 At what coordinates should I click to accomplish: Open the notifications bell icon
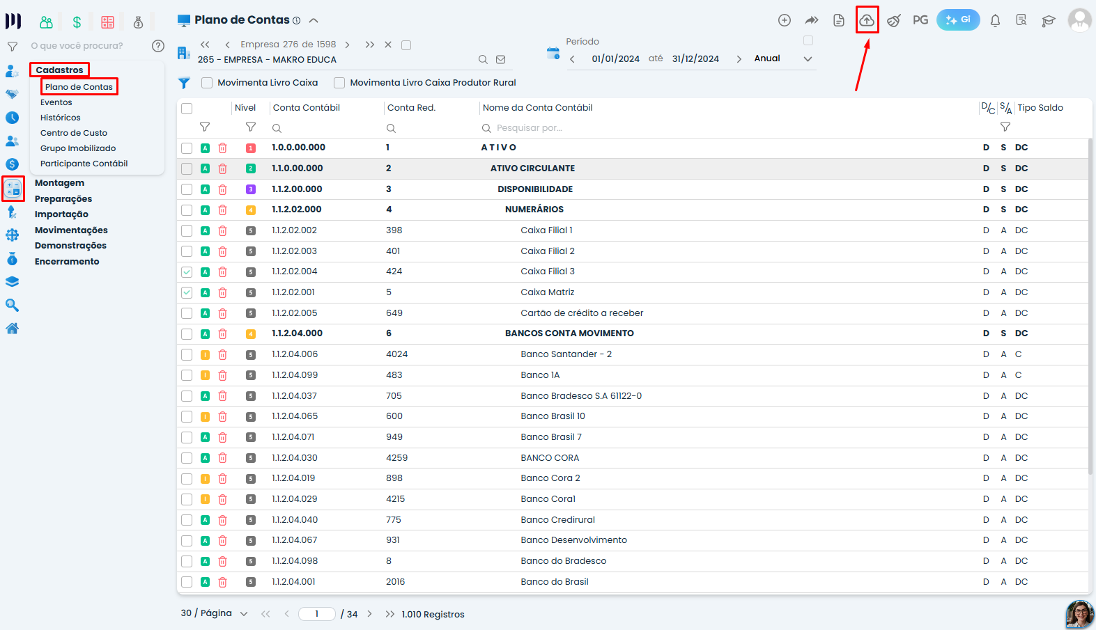[995, 20]
